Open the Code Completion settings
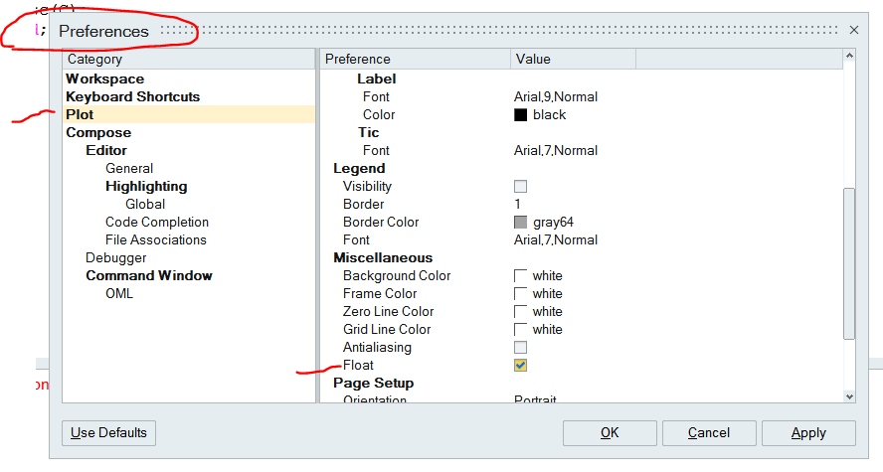 [157, 223]
